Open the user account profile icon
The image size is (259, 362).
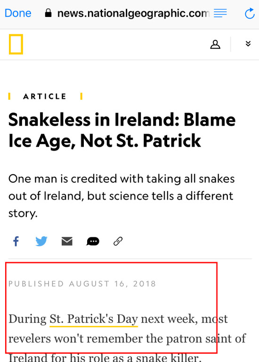point(215,44)
